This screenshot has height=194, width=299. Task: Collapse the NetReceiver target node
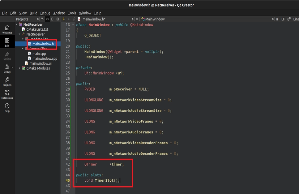(20, 34)
